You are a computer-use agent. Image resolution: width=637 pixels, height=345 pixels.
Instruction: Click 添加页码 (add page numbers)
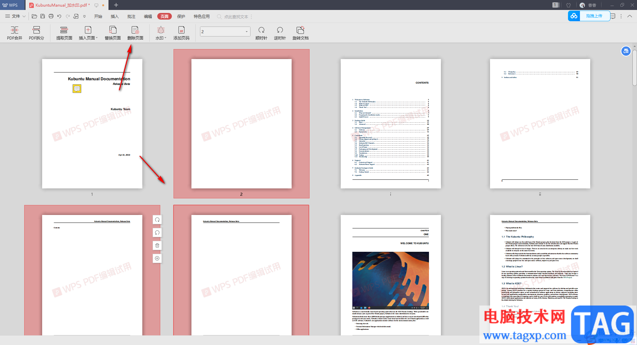pos(181,33)
